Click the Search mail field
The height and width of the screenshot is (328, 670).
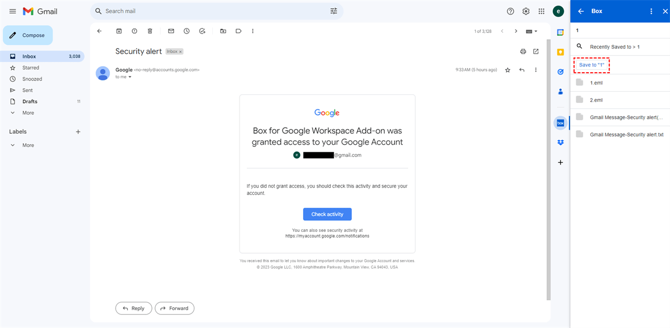(x=212, y=11)
